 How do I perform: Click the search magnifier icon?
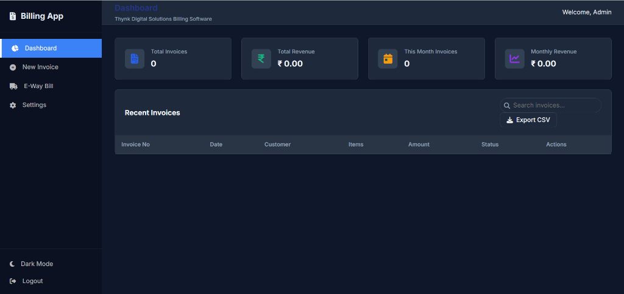[x=506, y=106]
